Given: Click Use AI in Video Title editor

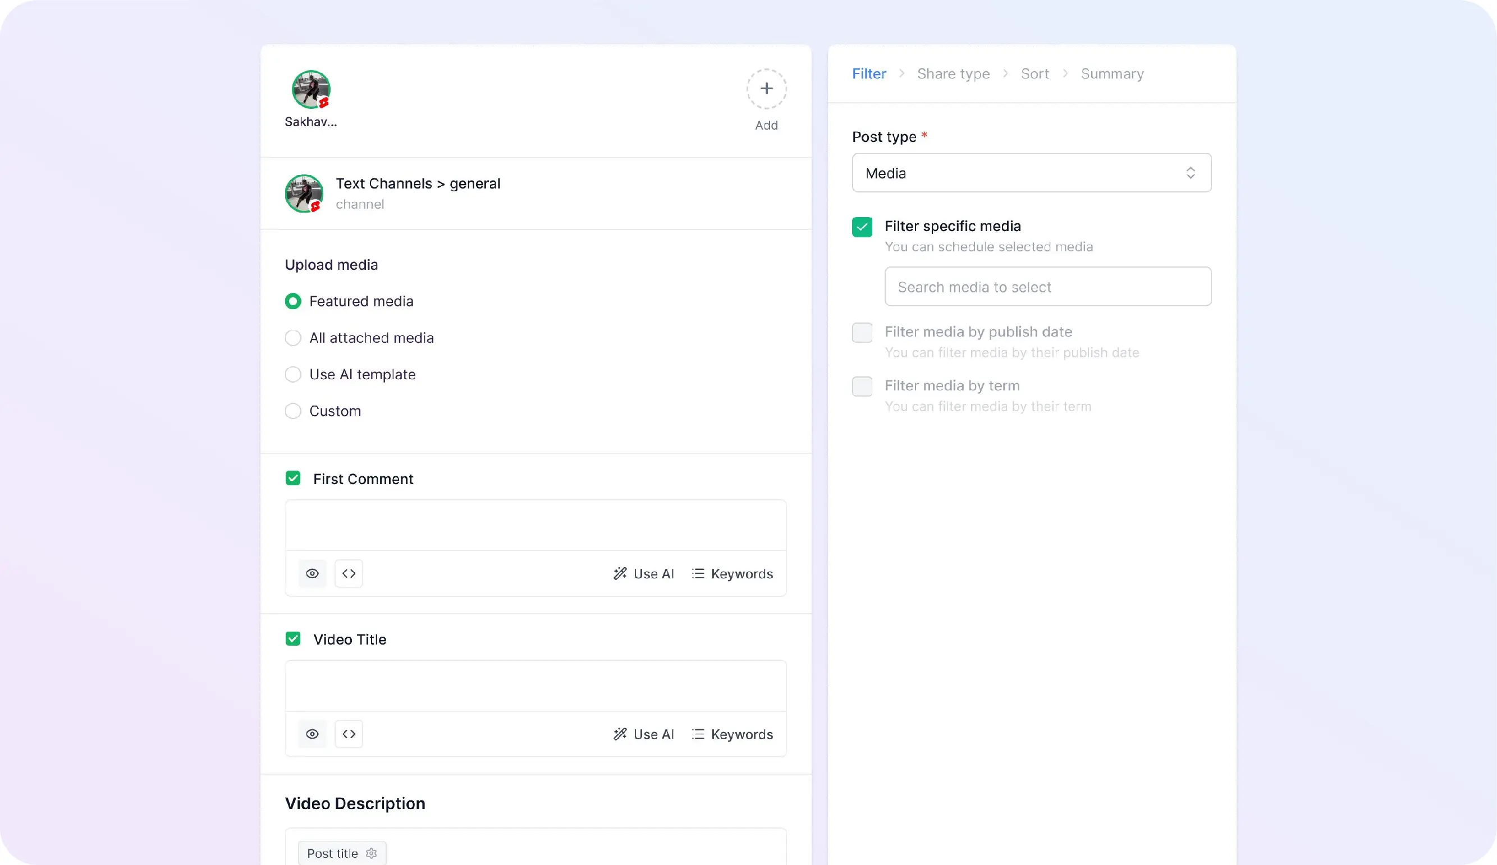Looking at the screenshot, I should click(643, 734).
